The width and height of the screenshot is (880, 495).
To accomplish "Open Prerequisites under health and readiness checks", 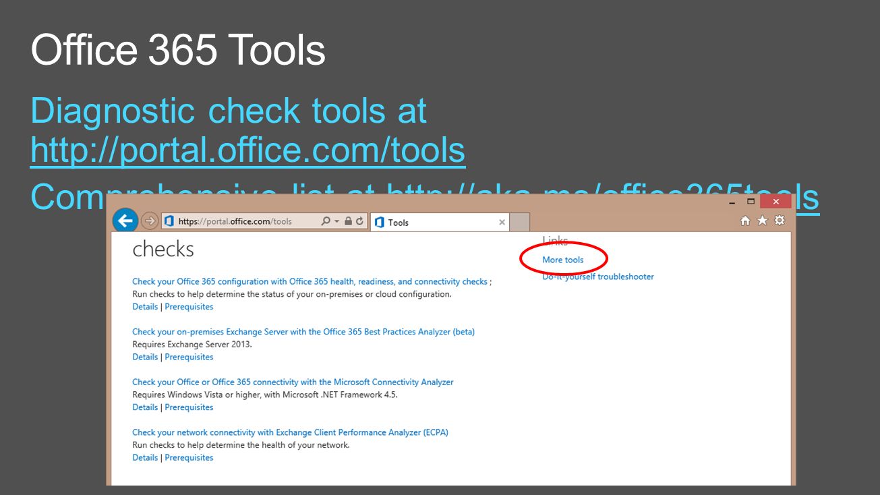I will tap(189, 306).
